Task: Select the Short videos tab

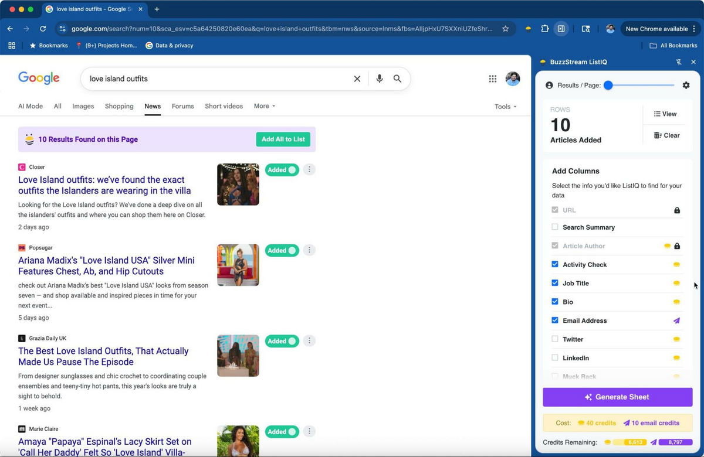Action: pos(224,106)
